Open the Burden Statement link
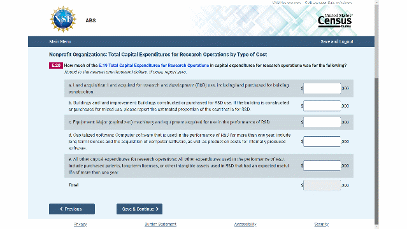Screen dimensions: 407x229 pyautogui.click(x=161, y=224)
